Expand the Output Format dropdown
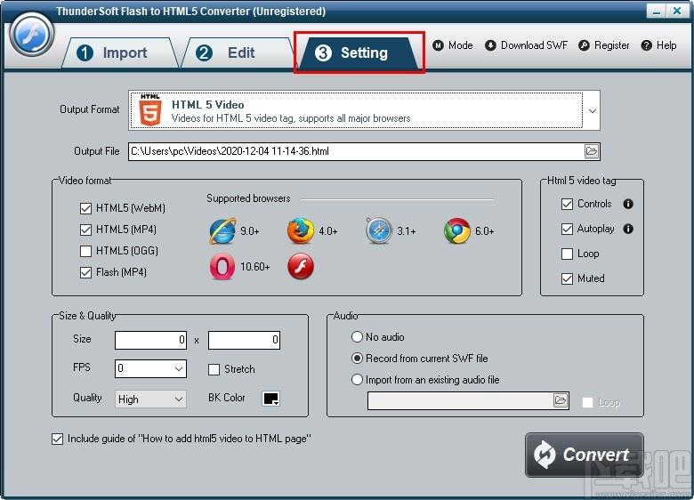This screenshot has height=500, width=694. pyautogui.click(x=593, y=110)
